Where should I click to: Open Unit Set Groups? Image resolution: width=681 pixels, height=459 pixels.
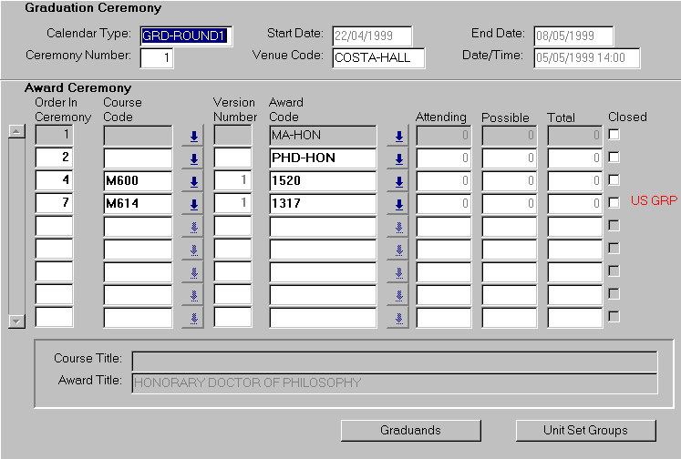click(584, 430)
